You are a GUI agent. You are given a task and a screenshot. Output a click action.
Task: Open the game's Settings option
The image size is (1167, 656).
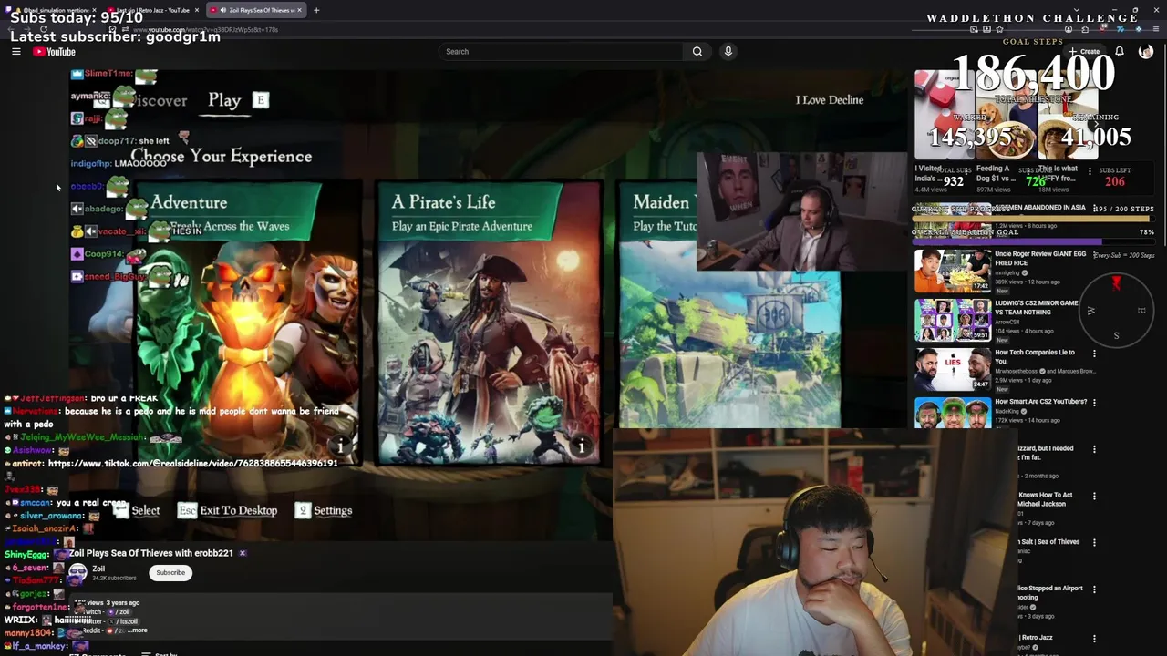(x=325, y=511)
